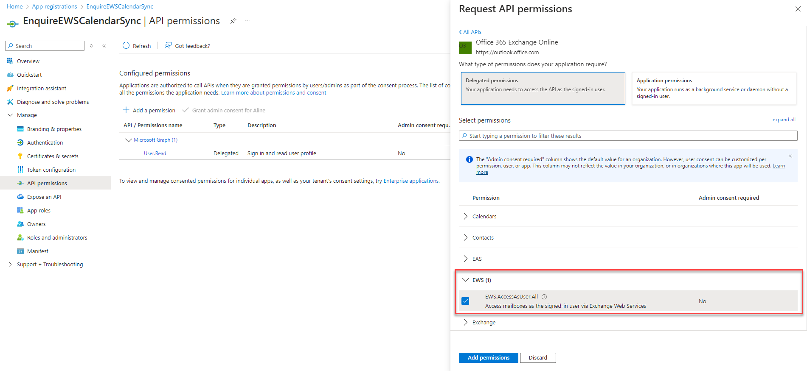Click the Token configuration icon

coord(20,170)
